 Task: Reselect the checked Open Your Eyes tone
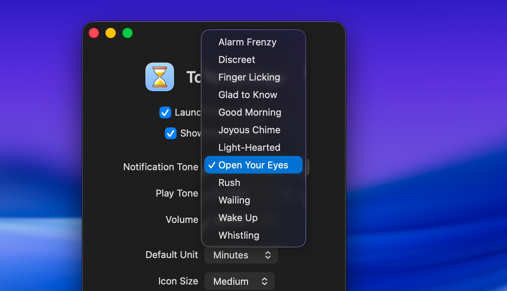[x=253, y=165]
